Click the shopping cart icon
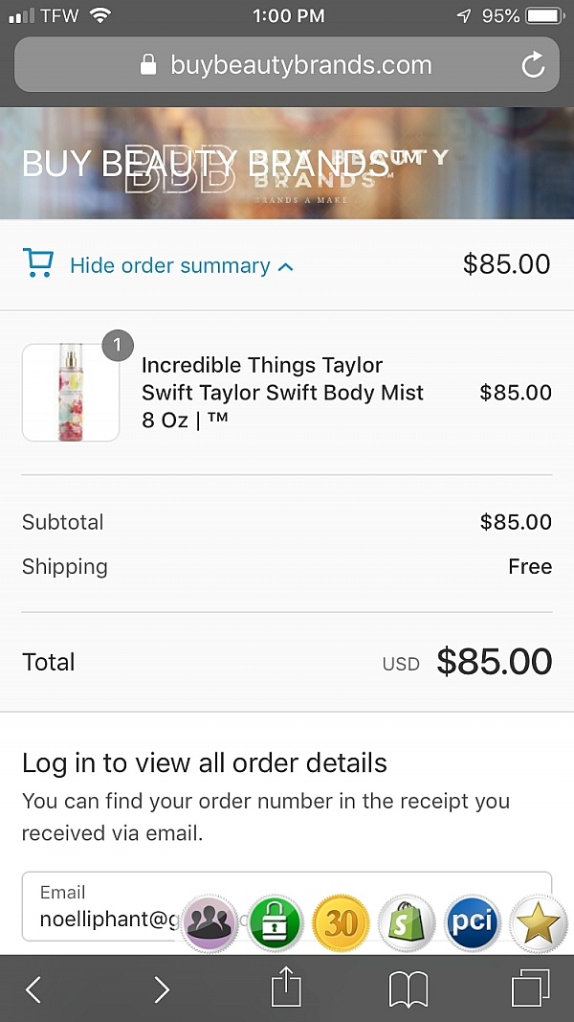 point(38,264)
